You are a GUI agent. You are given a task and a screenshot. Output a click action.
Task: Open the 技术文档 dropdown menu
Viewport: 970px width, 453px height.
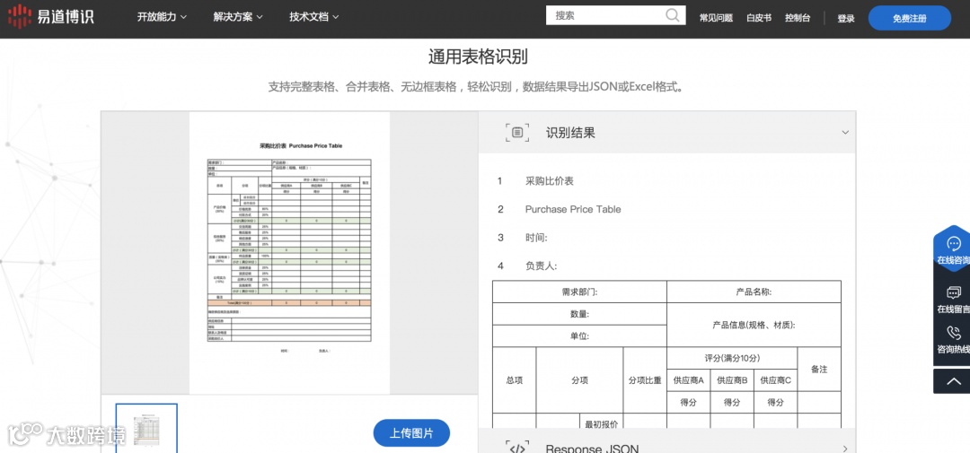[314, 17]
